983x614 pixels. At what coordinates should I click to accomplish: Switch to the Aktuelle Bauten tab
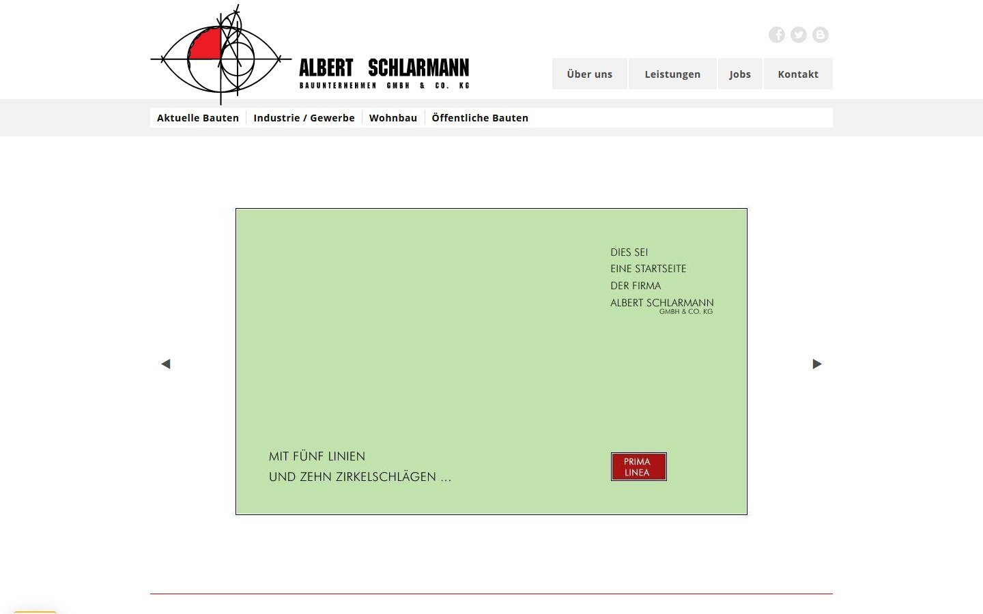198,117
